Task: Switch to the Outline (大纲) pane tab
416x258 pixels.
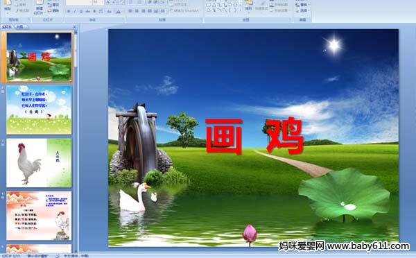Action: 20,26
